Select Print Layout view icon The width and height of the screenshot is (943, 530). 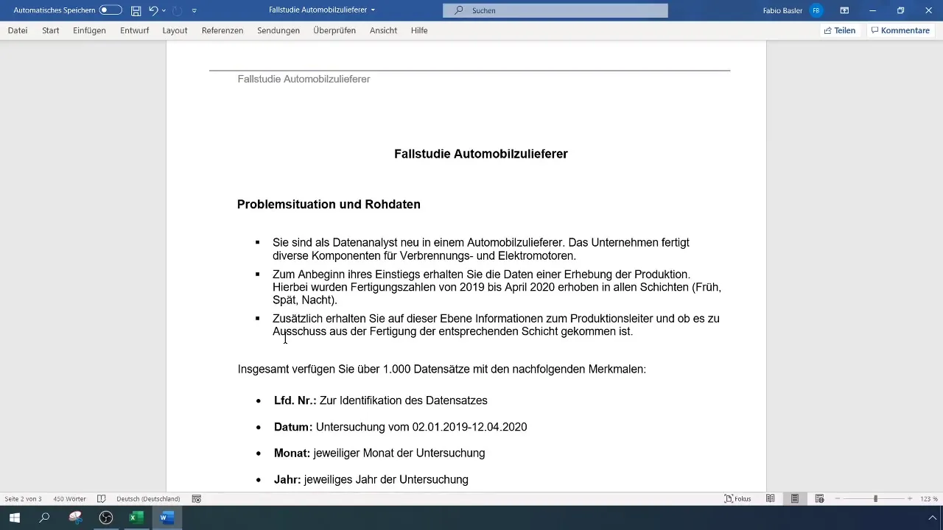795,498
